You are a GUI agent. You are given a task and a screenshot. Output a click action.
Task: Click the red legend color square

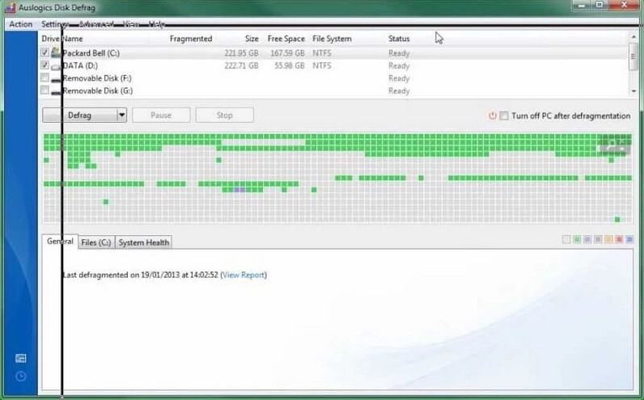pos(619,240)
